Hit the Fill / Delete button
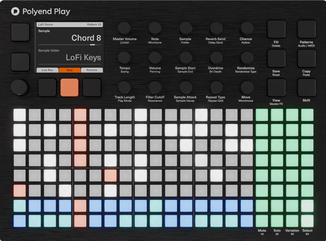The width and height of the screenshot is (326, 241). pyautogui.click(x=276, y=29)
